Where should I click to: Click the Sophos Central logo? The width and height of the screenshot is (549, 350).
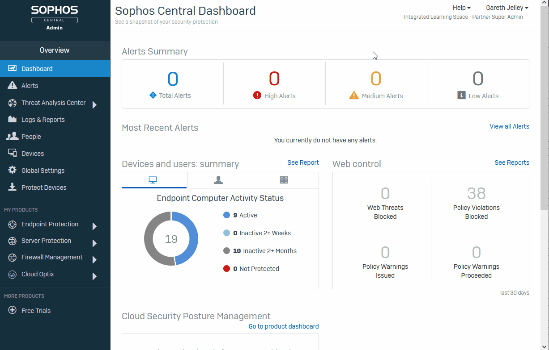(55, 17)
